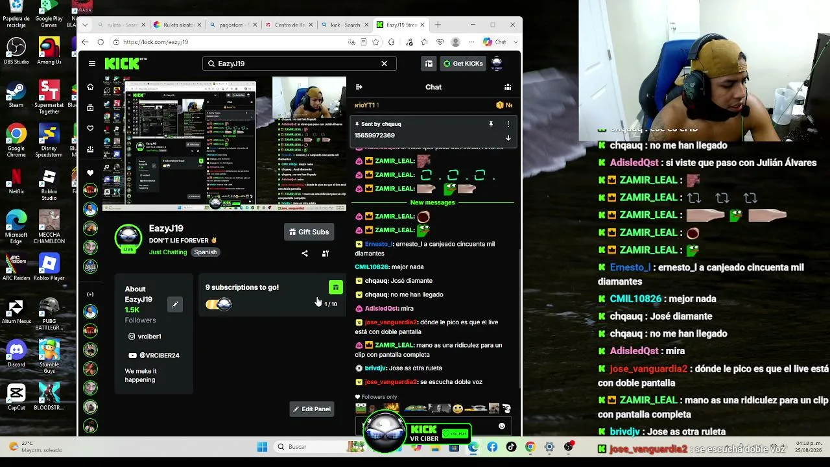Open the vrciber1 Instagram link
830x467 pixels.
[145, 337]
